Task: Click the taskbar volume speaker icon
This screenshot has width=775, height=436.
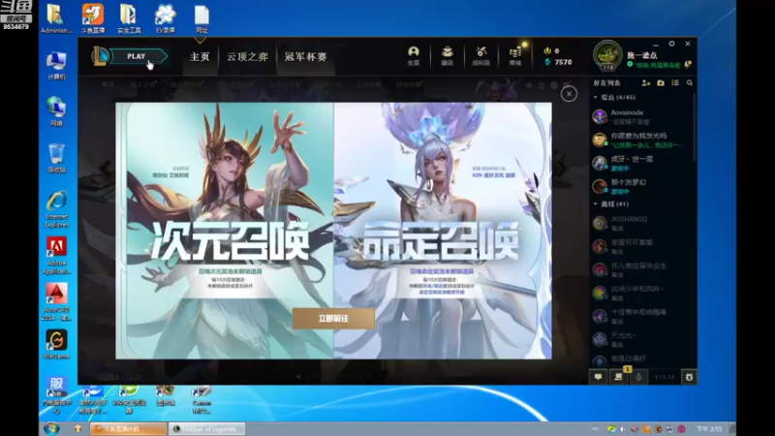Action: pos(623,429)
